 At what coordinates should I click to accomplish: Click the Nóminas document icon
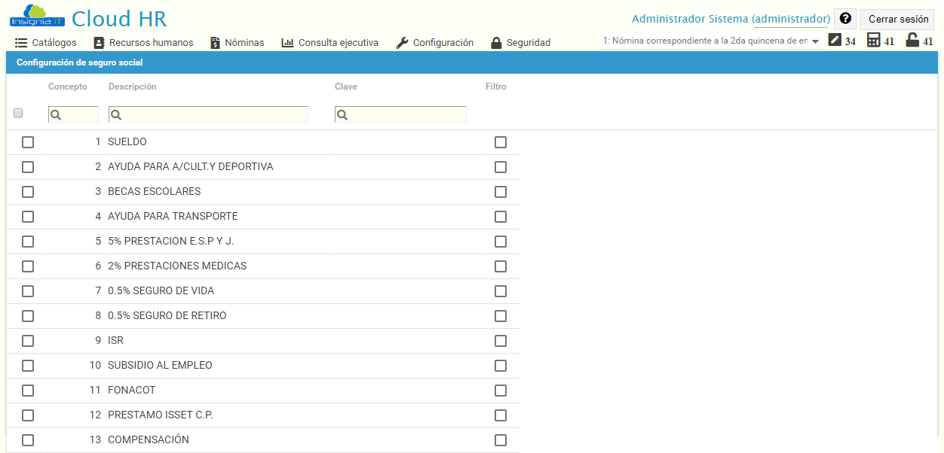tap(214, 43)
